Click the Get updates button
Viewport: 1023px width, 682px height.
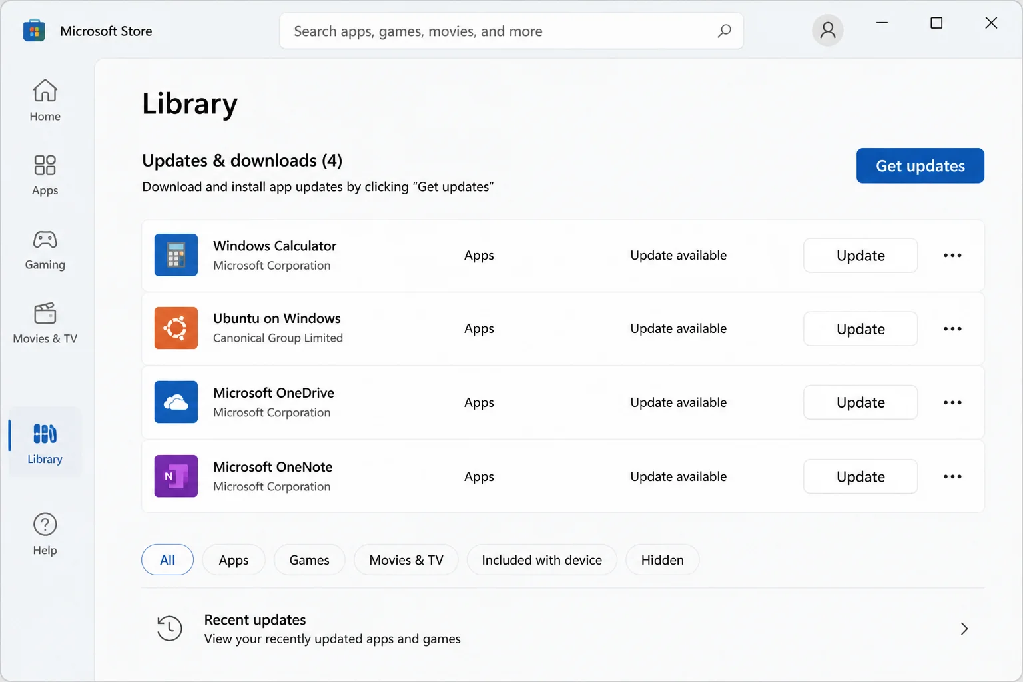click(x=920, y=166)
